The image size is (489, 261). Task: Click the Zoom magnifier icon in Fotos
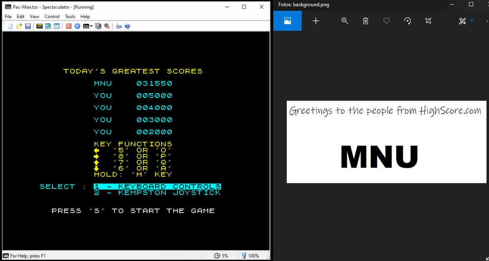pos(345,21)
